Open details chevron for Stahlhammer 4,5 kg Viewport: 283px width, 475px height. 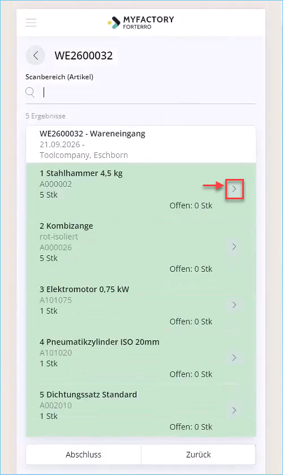[x=234, y=189]
